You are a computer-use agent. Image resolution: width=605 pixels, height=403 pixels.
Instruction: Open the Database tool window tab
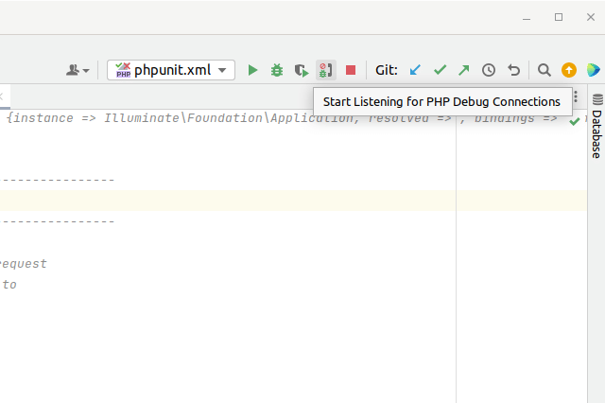596,126
